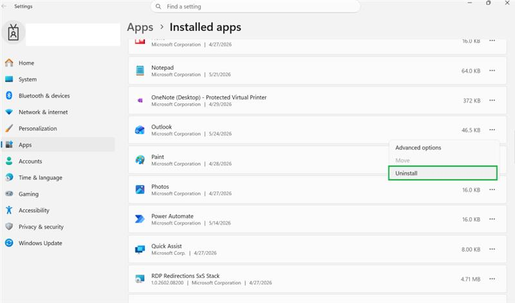The image size is (515, 303).
Task: Select the Outlook app entry
Action: point(317,130)
